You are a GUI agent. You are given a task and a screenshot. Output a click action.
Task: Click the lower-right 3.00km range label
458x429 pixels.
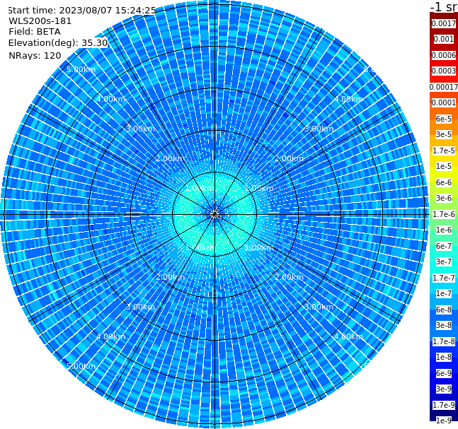[x=319, y=307]
